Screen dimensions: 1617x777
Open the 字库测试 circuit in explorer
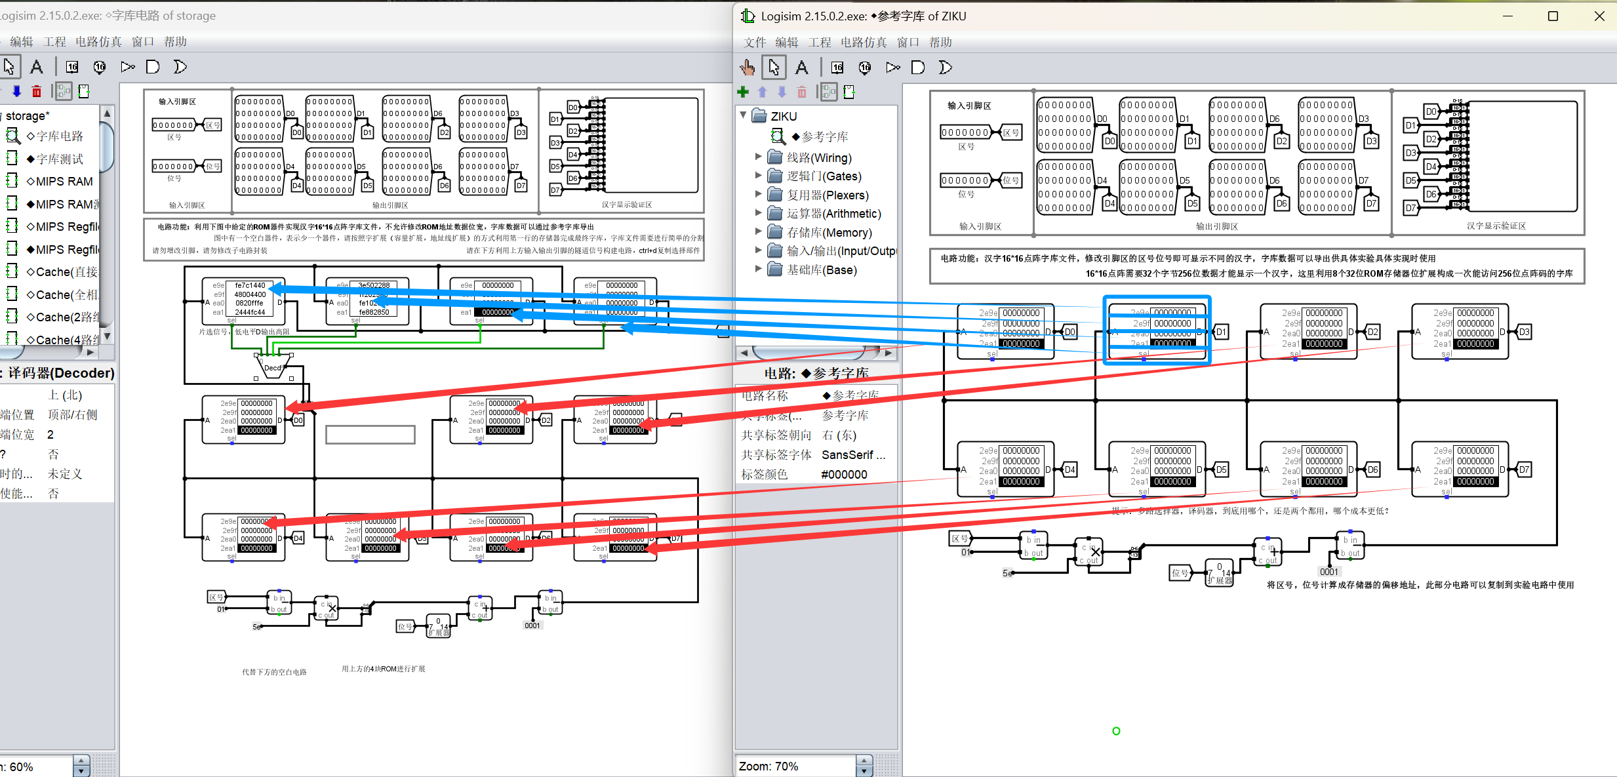coord(59,159)
